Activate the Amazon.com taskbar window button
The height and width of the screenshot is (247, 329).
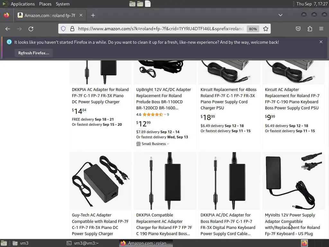[x=146, y=243]
